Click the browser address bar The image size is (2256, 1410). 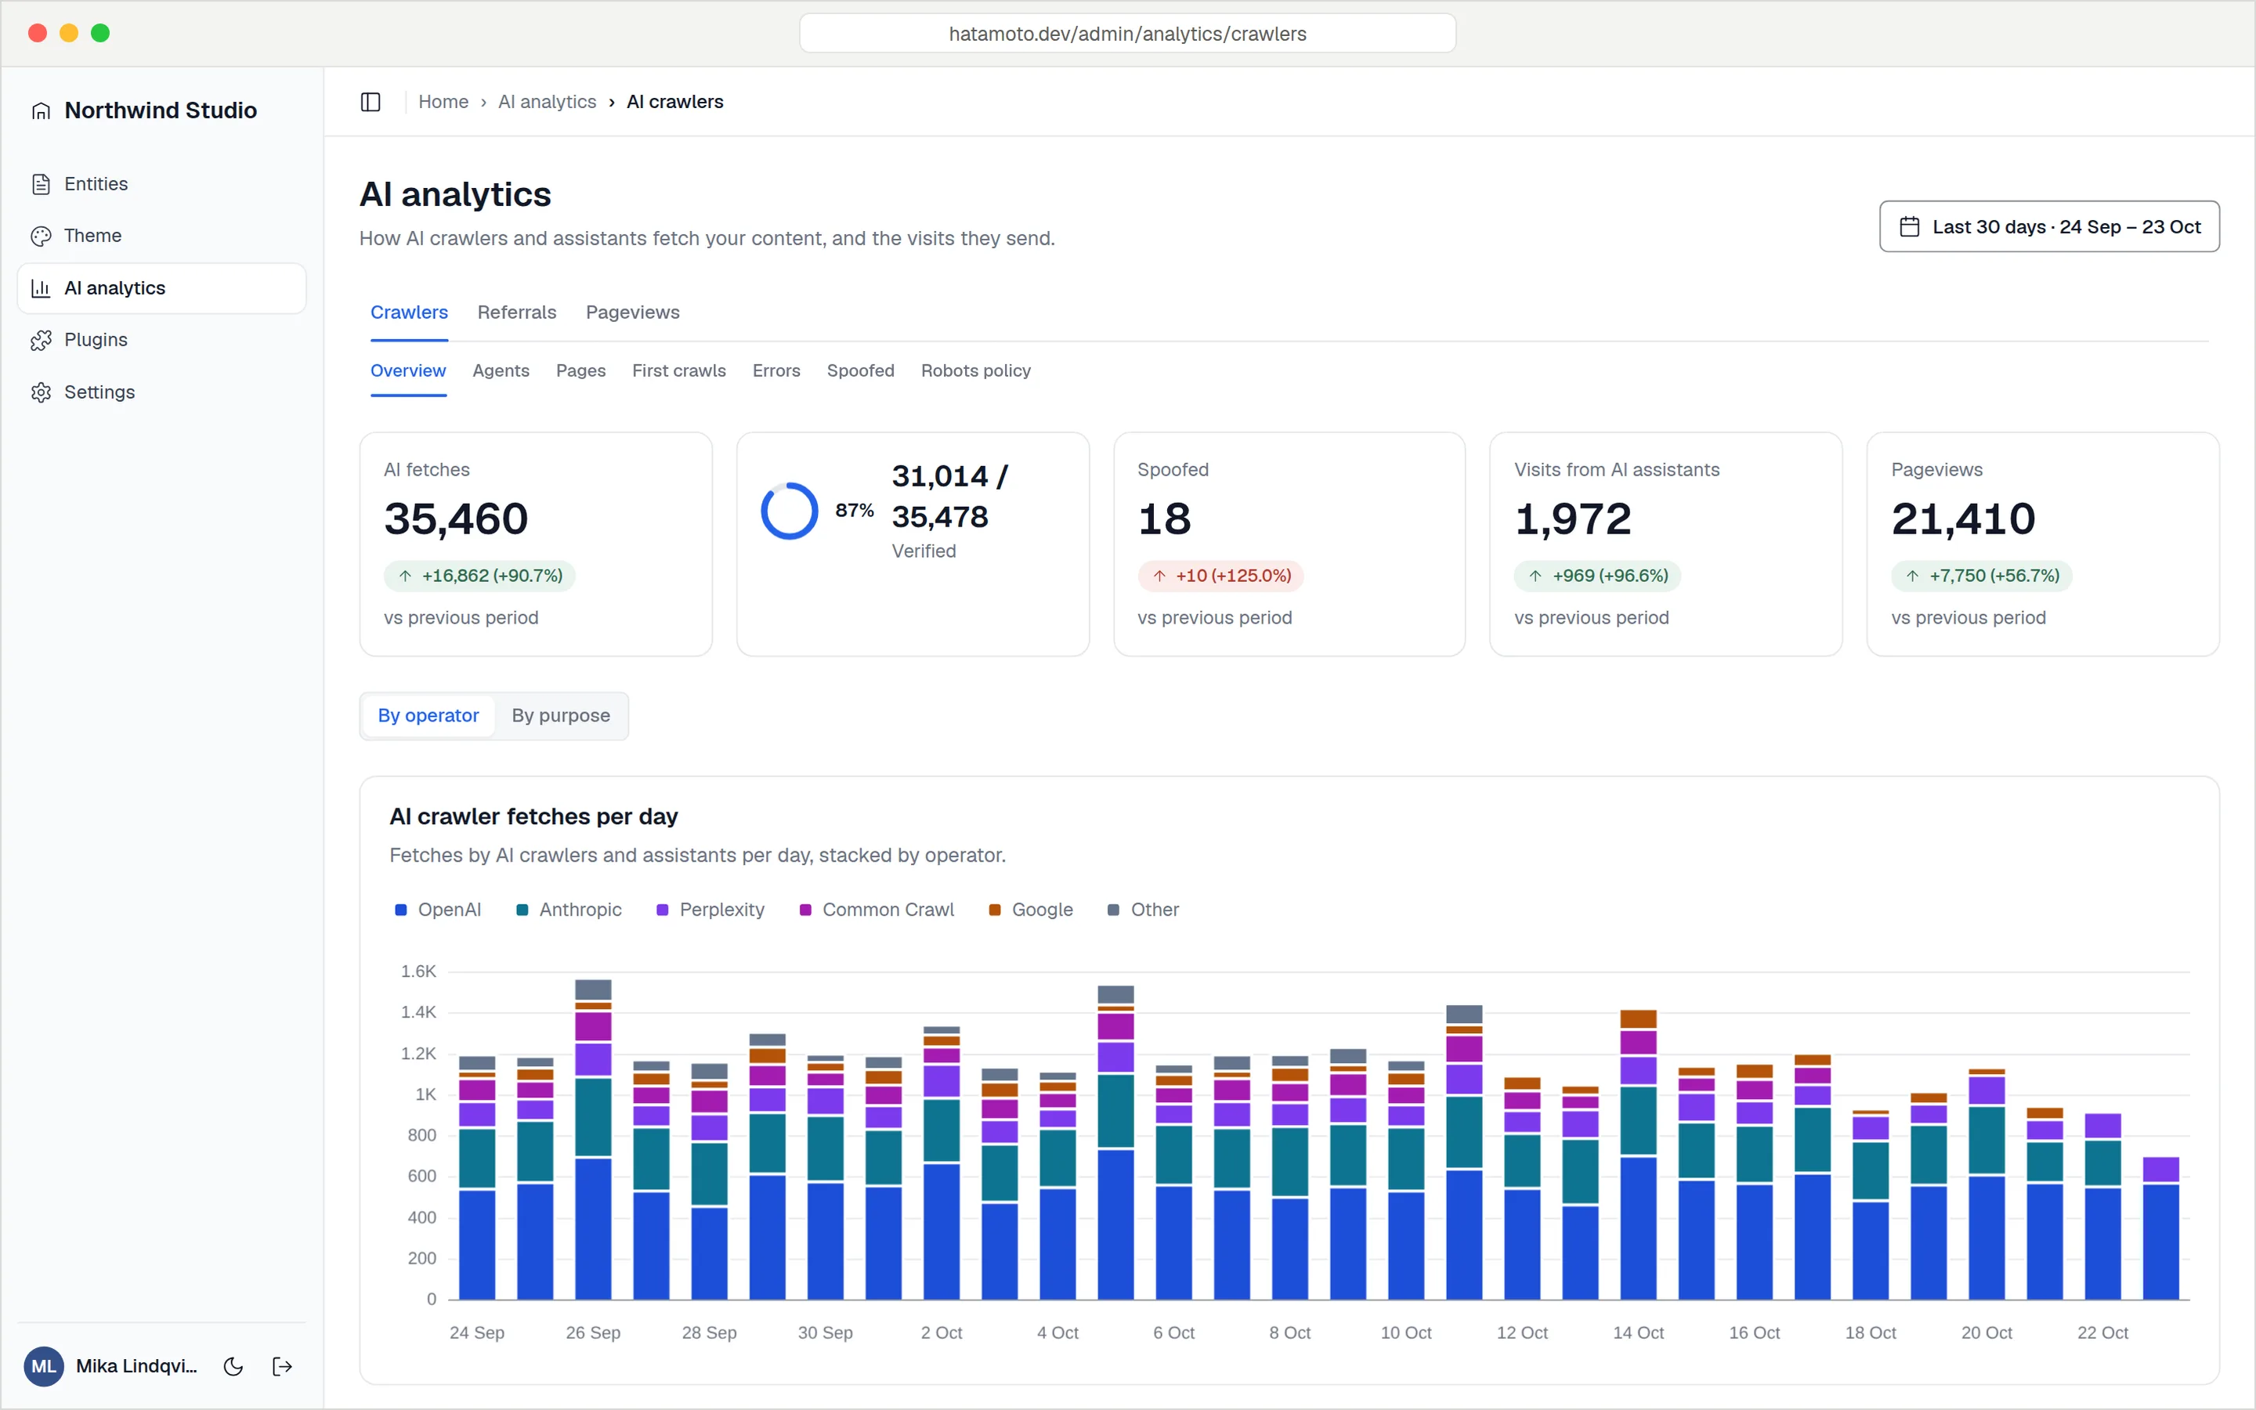point(1127,34)
